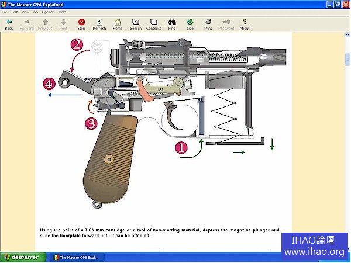351x263 pixels.
Task: Open the Go menu
Action: pos(36,12)
